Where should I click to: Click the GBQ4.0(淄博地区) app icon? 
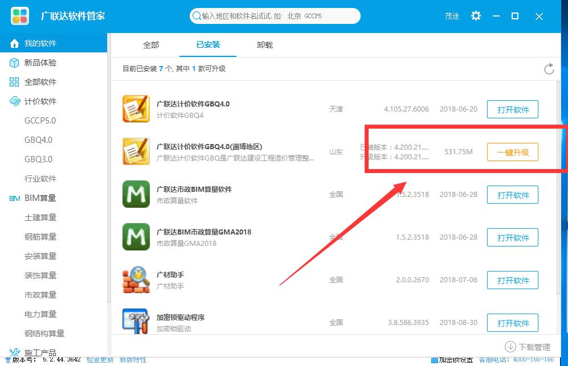[x=136, y=151]
